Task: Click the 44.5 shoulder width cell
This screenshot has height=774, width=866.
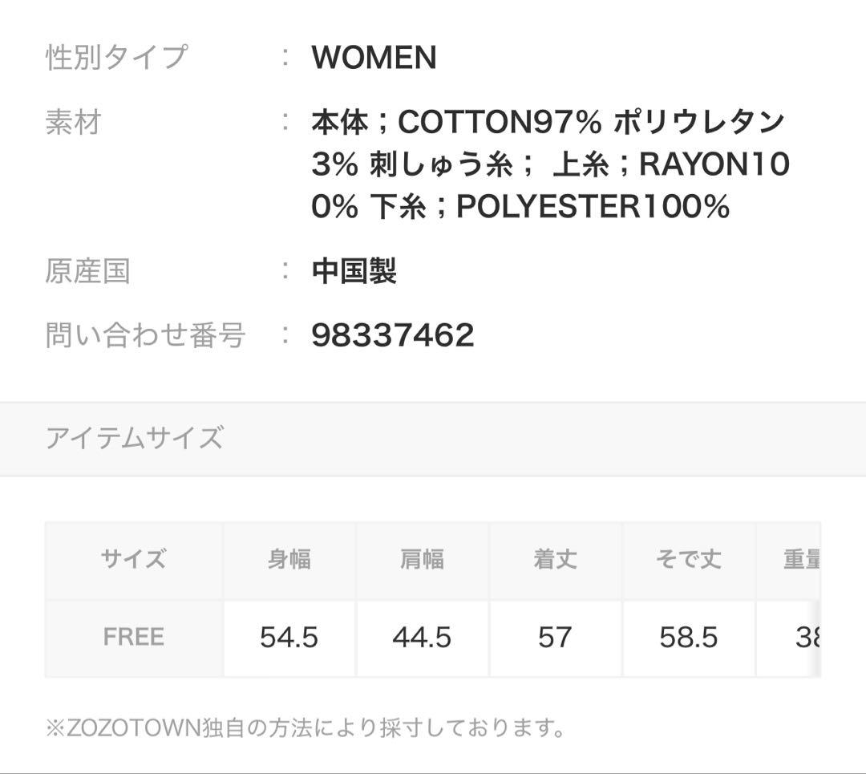Action: (x=423, y=637)
